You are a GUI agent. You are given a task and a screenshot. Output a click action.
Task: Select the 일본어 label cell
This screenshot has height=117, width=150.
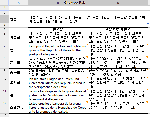pyautogui.click(x=19, y=62)
